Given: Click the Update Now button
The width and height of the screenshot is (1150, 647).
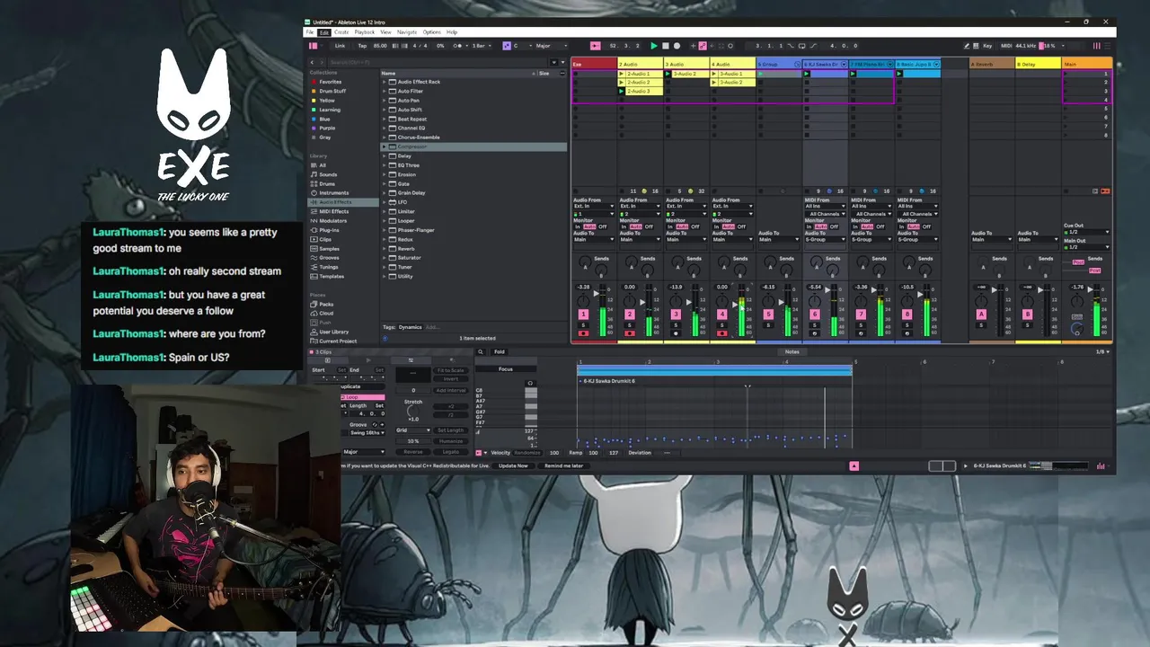Looking at the screenshot, I should coord(513,465).
